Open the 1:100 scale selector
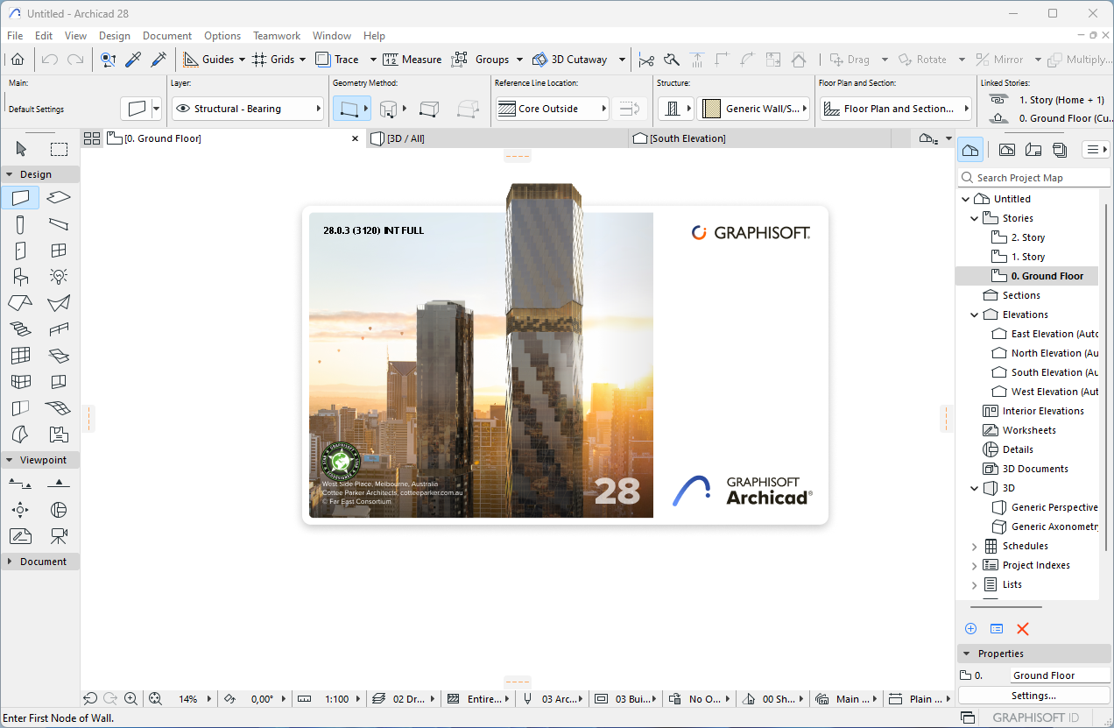Screen dimensions: 1114x728 click(337, 699)
